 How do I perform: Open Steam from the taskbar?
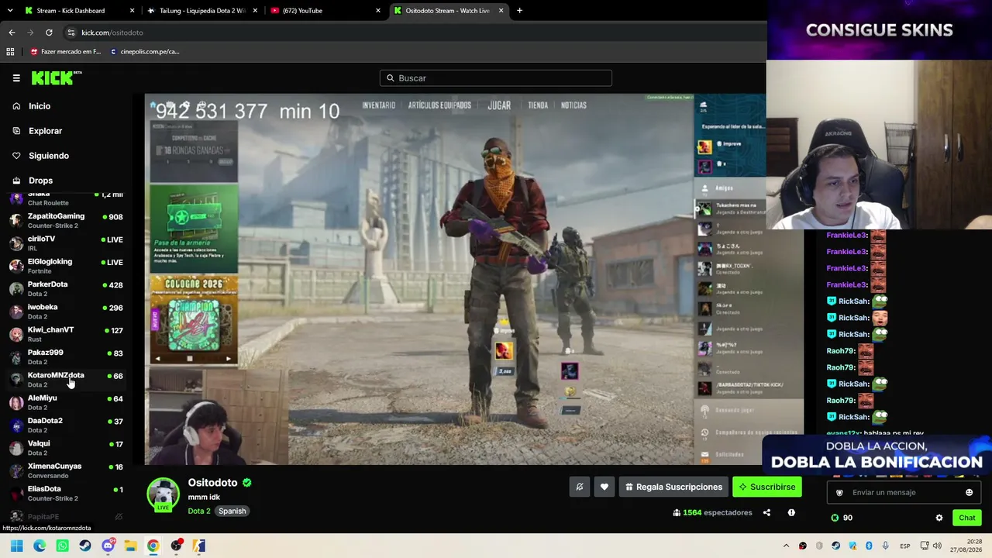pos(85,546)
